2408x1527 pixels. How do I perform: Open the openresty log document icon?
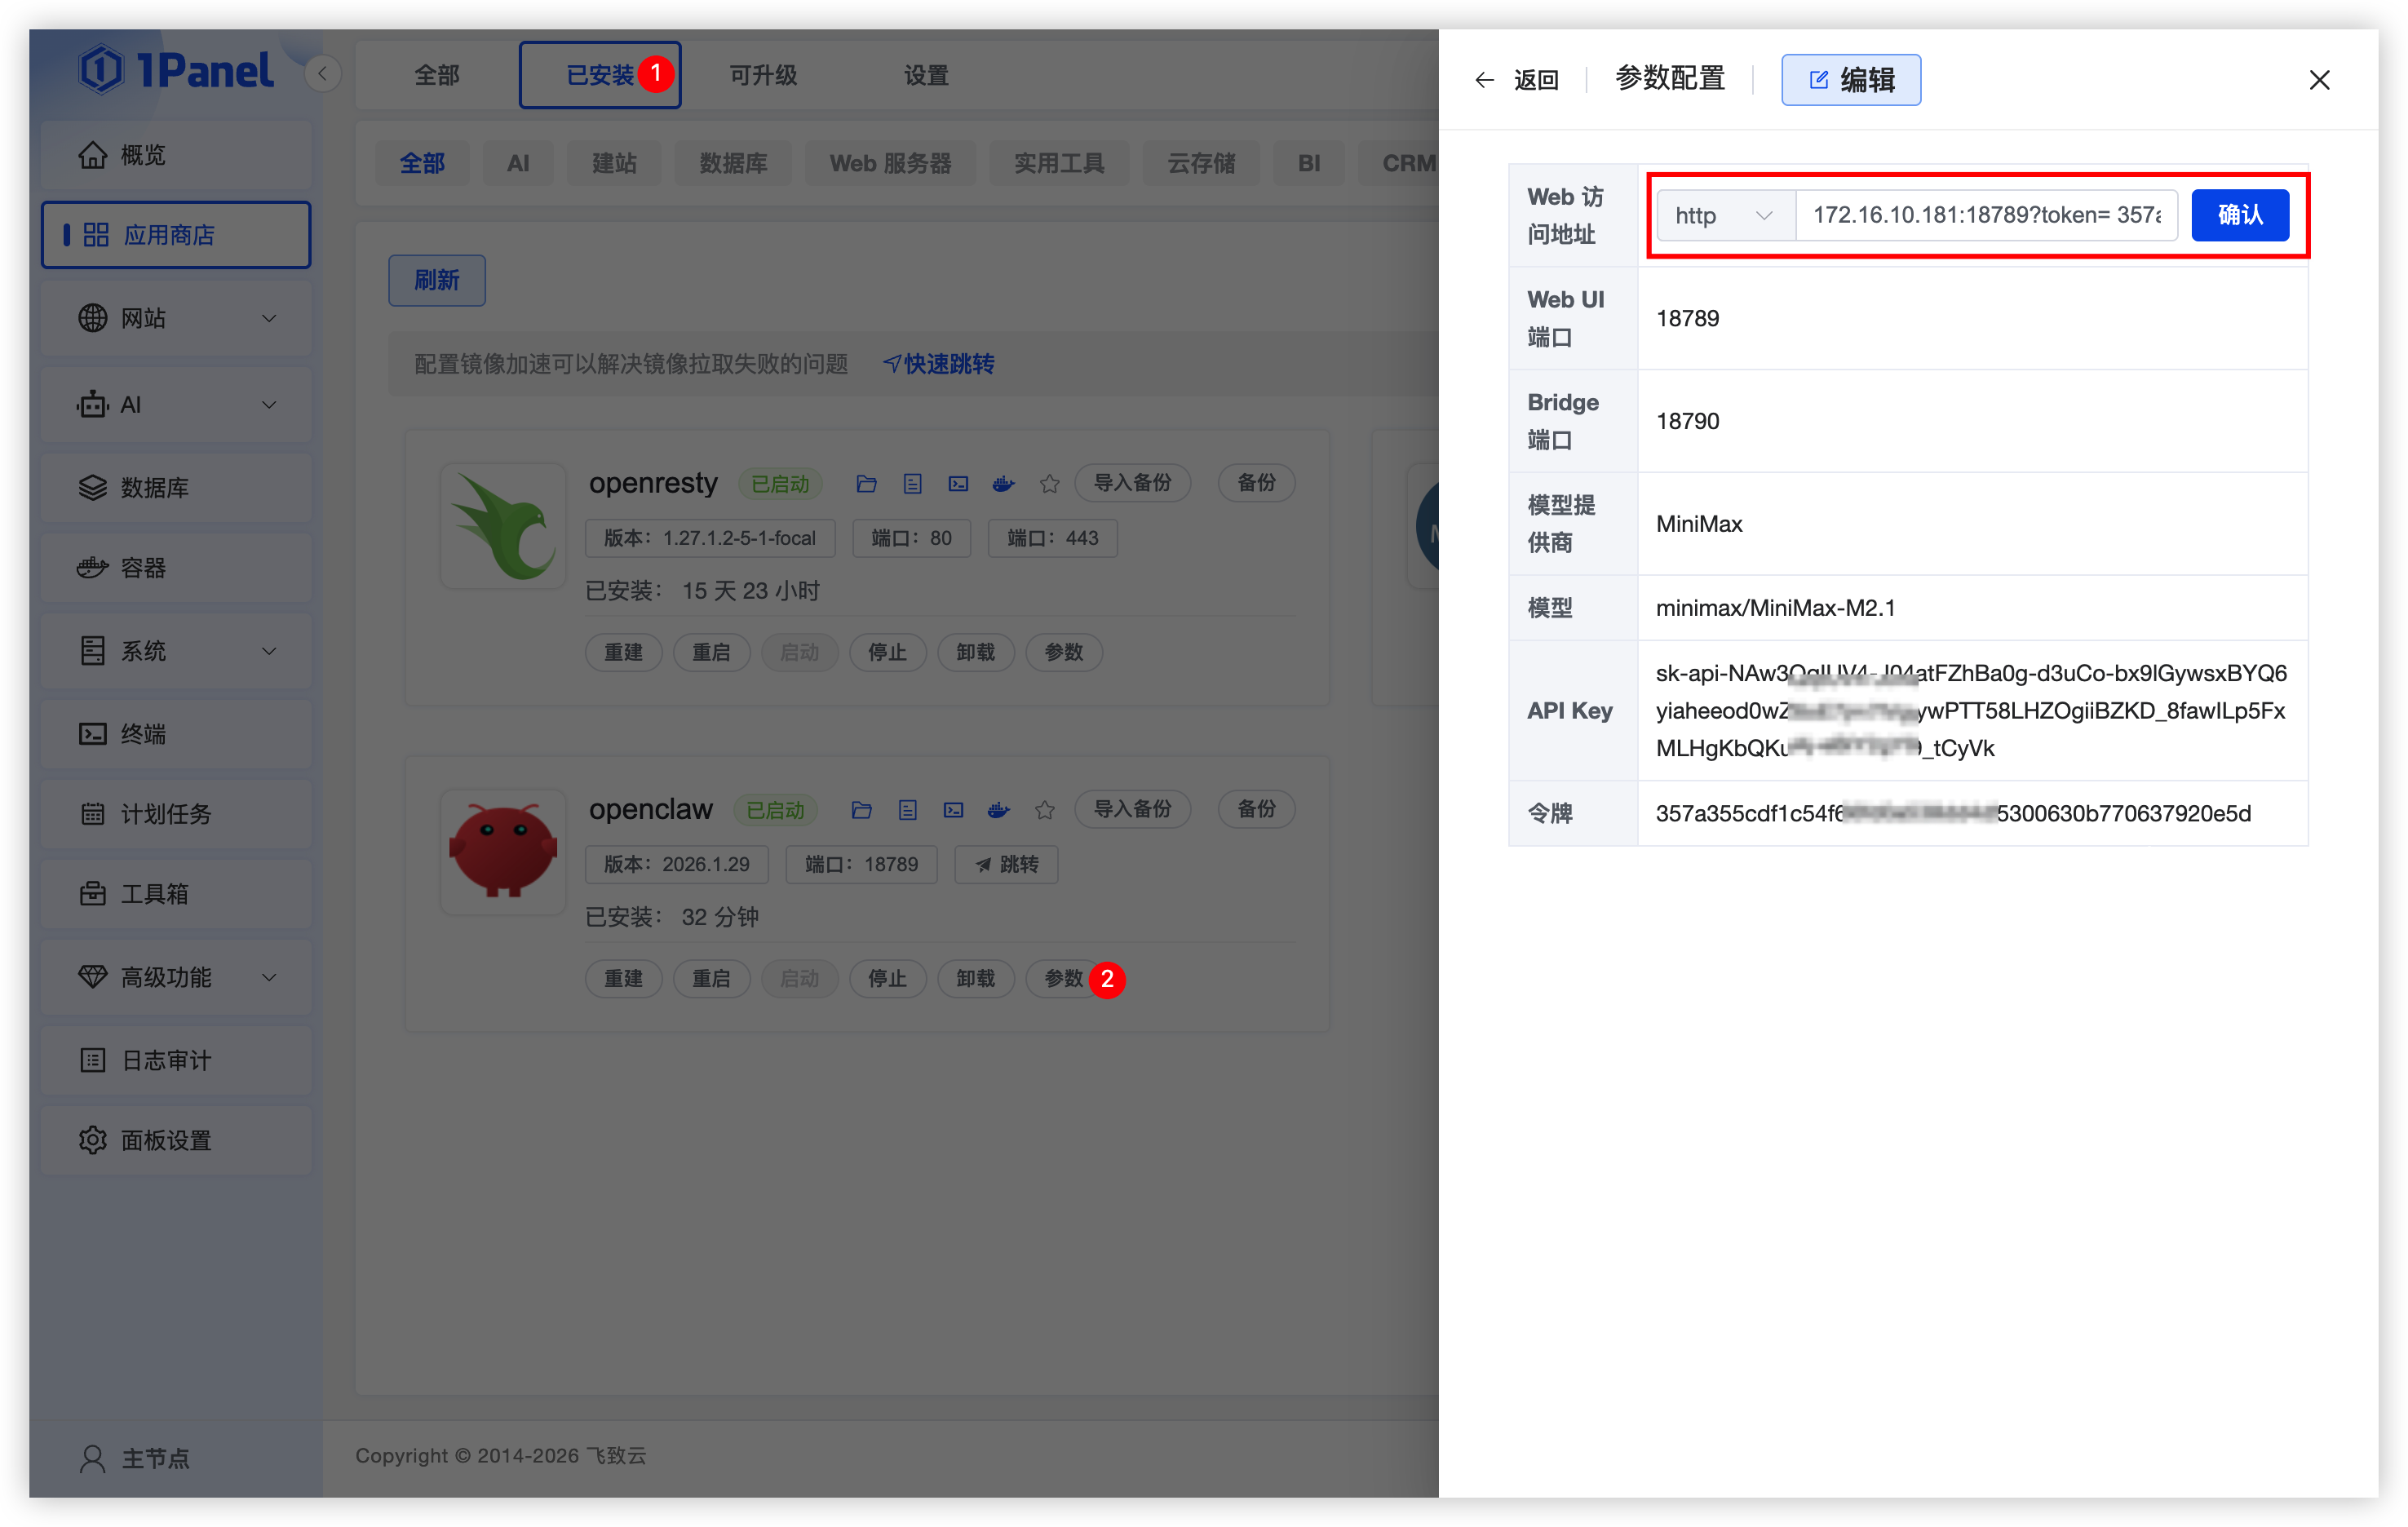tap(912, 484)
